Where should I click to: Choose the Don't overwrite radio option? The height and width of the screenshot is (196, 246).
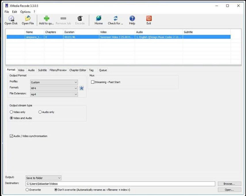(x=56, y=190)
